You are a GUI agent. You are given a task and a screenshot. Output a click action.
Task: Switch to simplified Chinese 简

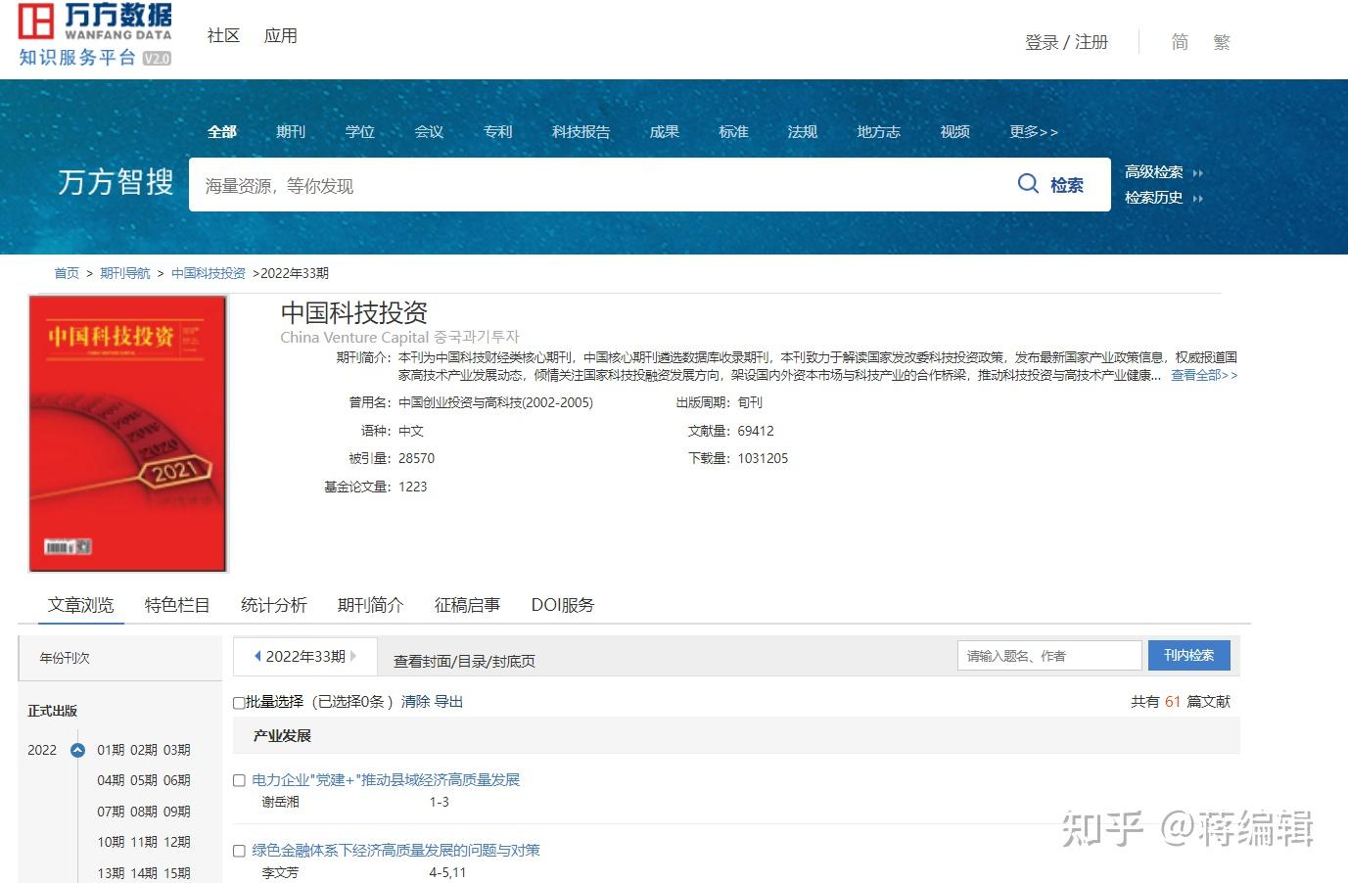point(1180,42)
